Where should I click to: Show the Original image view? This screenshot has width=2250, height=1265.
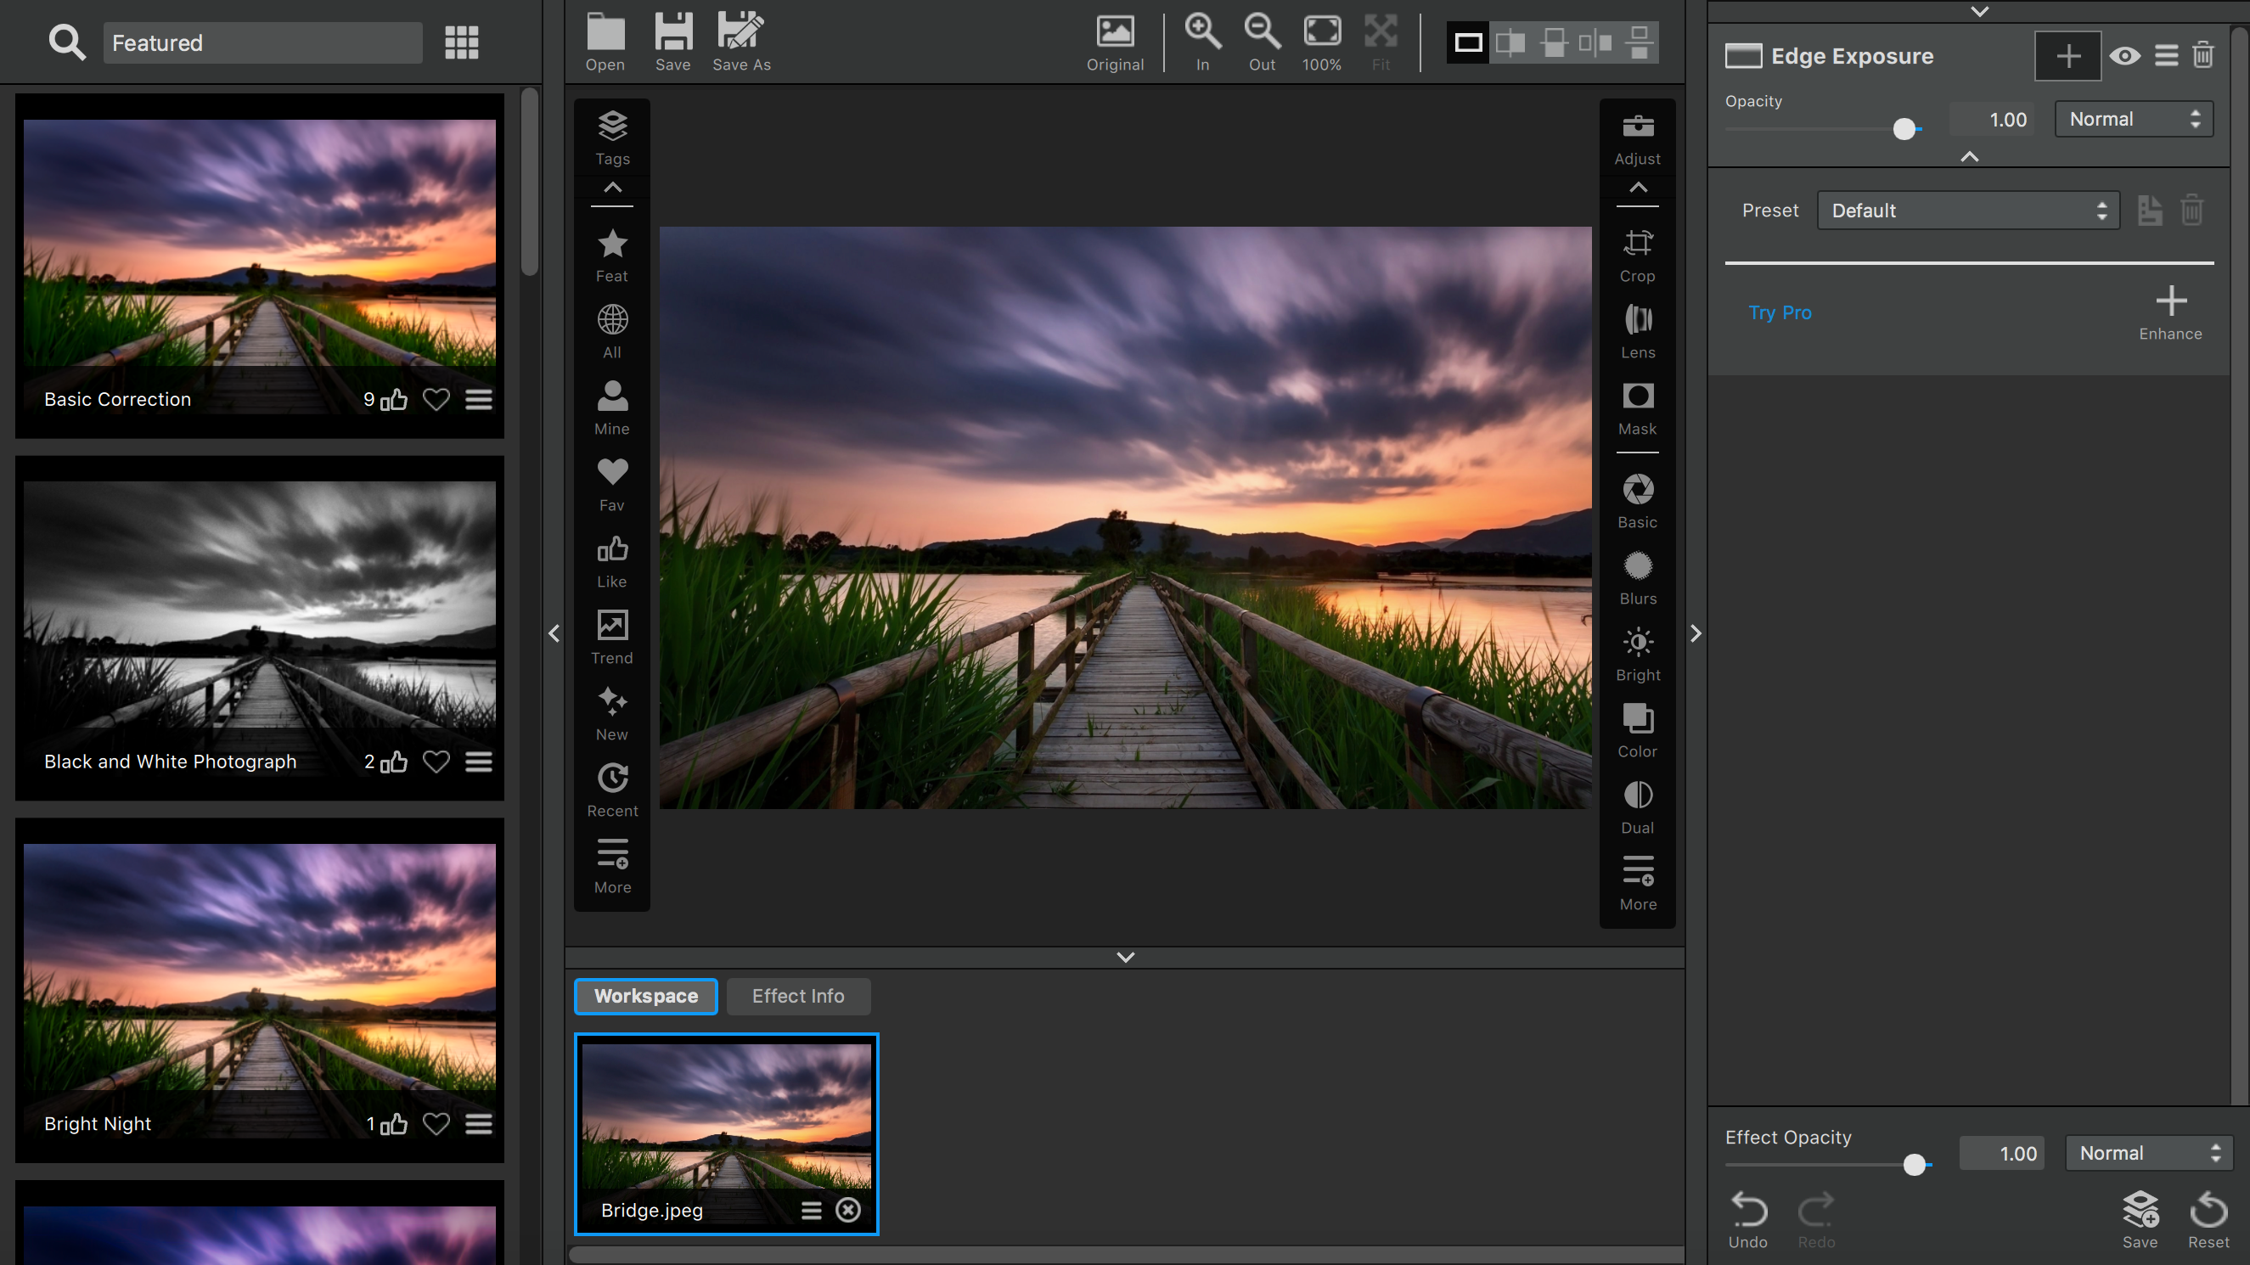click(x=1115, y=41)
